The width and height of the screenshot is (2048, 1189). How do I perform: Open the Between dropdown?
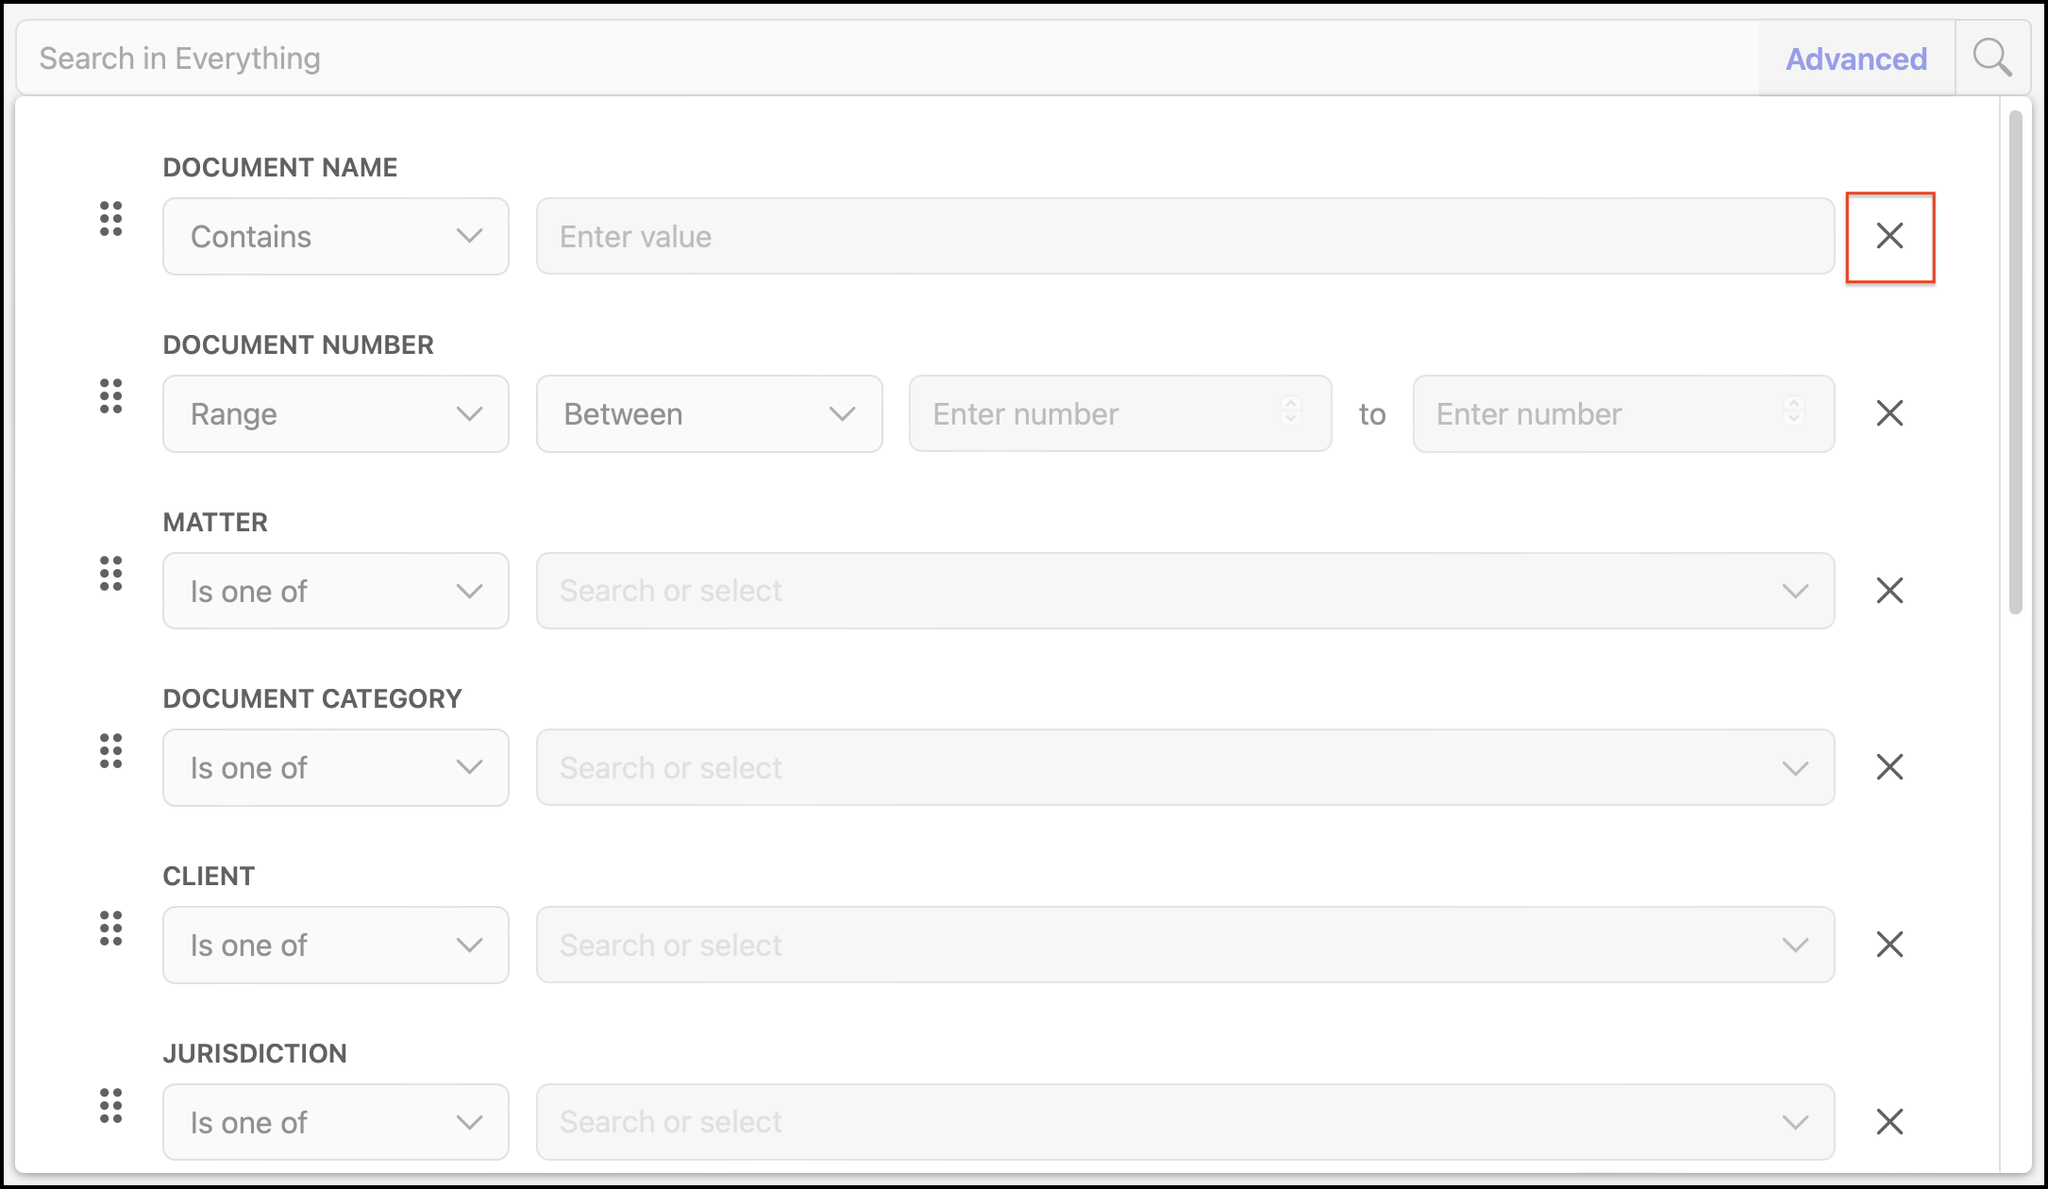(709, 414)
